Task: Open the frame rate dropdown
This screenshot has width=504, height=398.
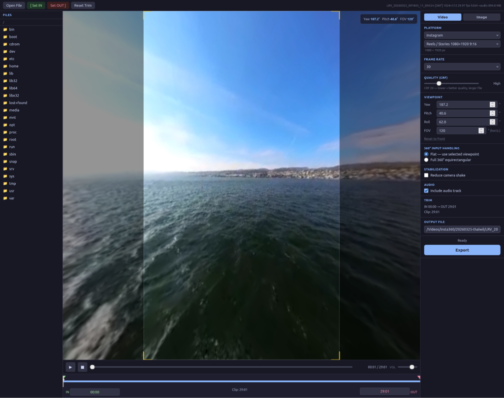Action: coord(462,66)
